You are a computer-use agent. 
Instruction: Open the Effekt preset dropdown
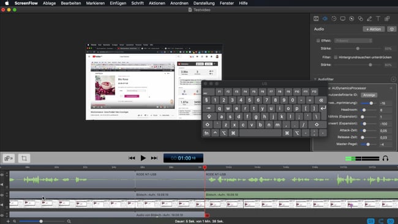353,40
